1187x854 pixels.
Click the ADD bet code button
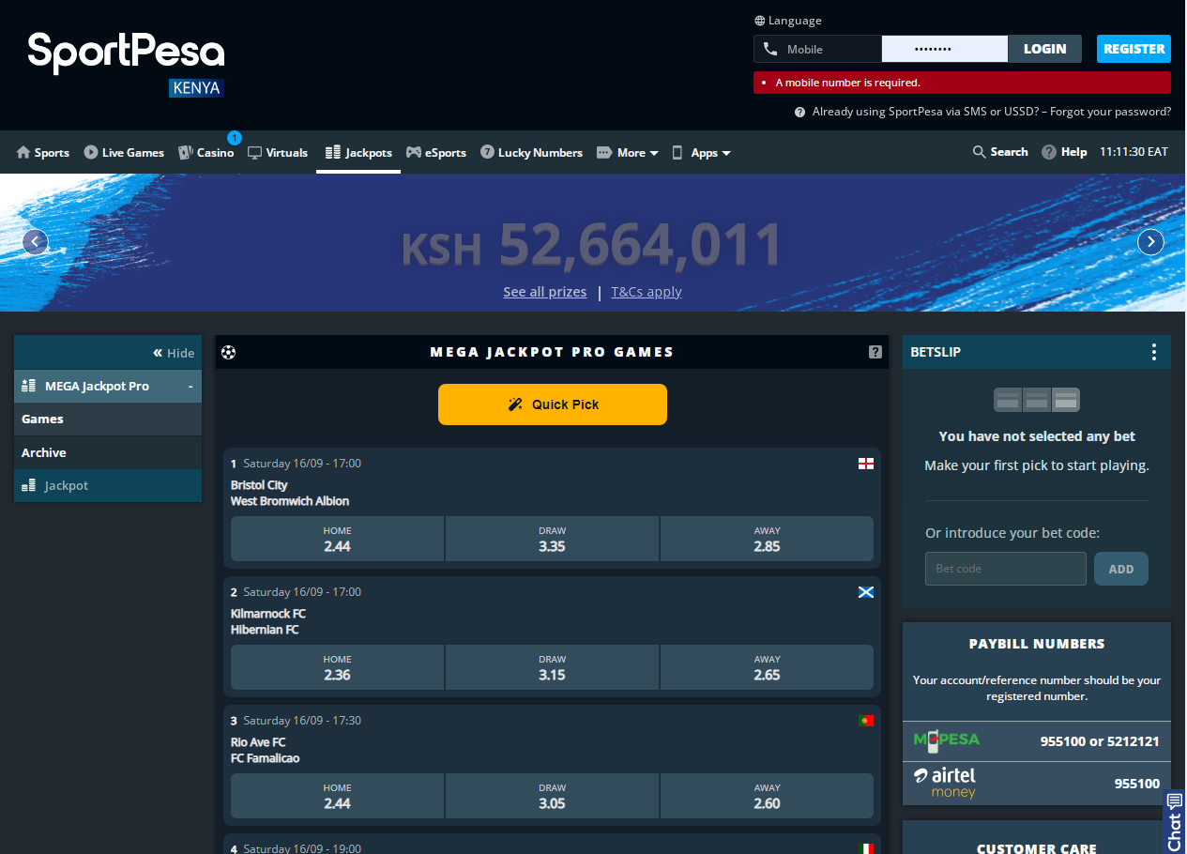pos(1121,569)
